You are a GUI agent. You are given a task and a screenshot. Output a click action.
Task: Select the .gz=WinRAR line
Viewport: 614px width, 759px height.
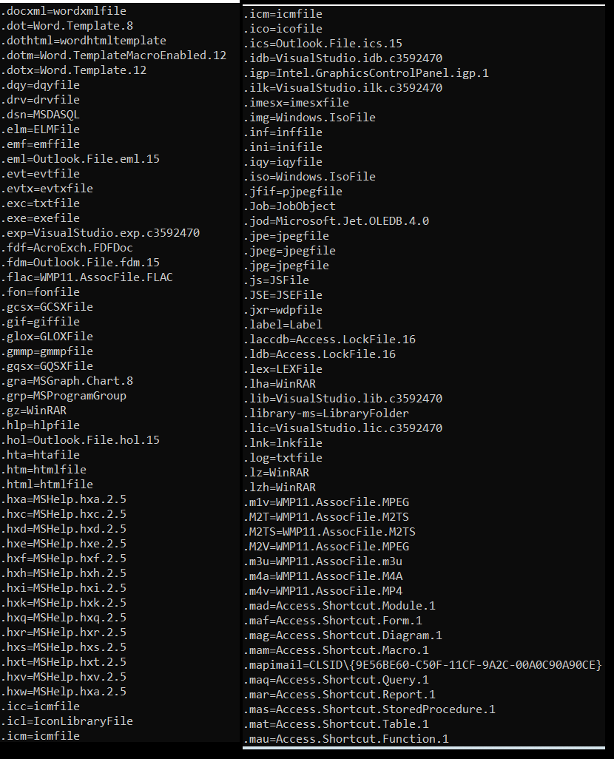pyautogui.click(x=34, y=411)
